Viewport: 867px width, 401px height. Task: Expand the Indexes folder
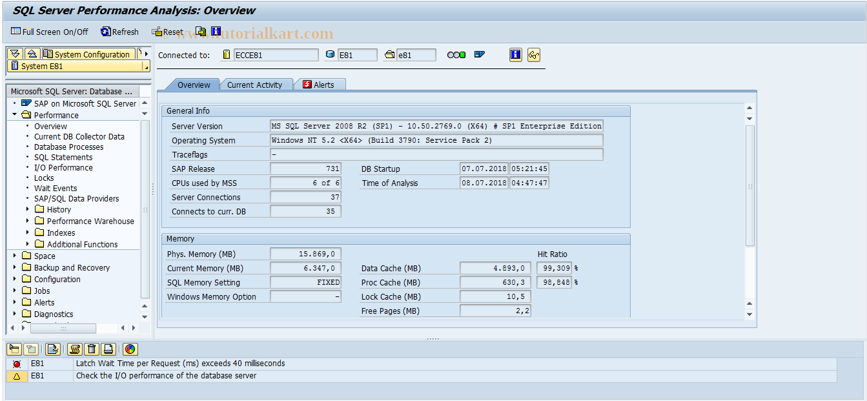click(27, 232)
